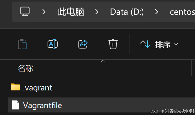
Task: Select the Vagrantfile file row
Action: [101, 105]
